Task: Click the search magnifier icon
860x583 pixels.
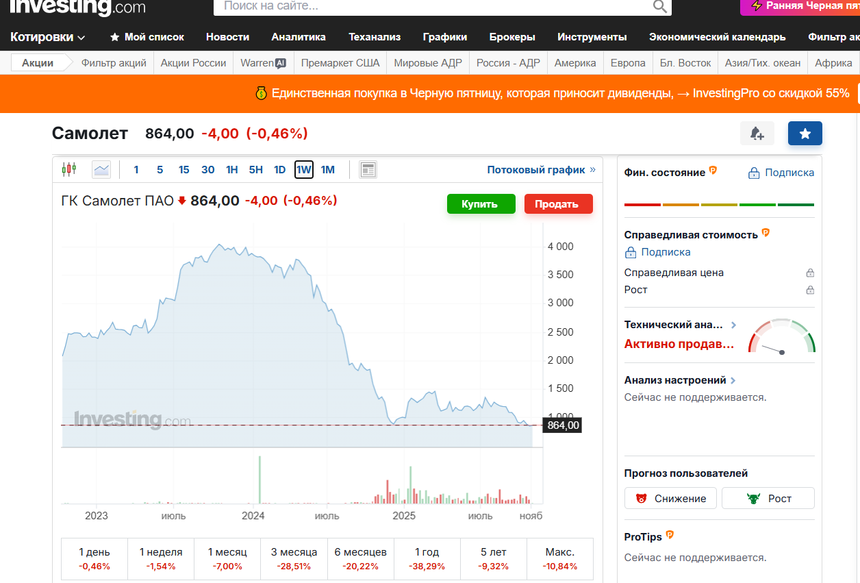Action: (659, 6)
